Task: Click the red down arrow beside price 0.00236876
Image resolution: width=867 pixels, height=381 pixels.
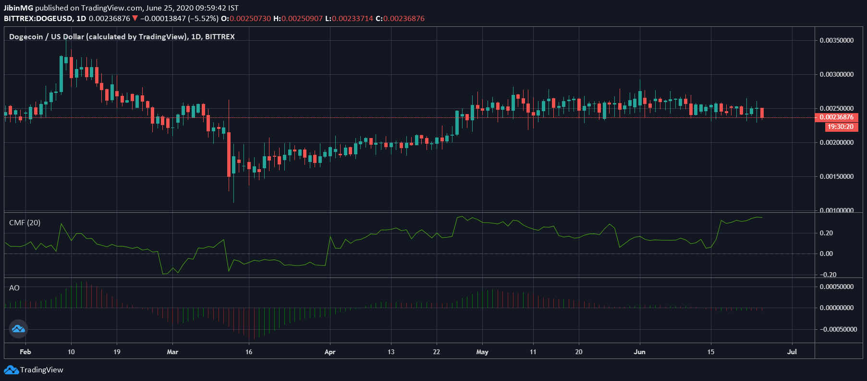Action: 135,19
